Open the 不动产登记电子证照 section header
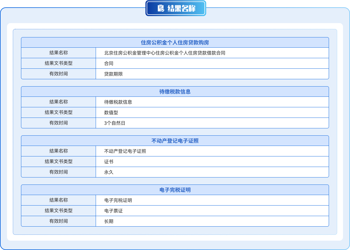This screenshot has height=250, width=350. point(175,141)
